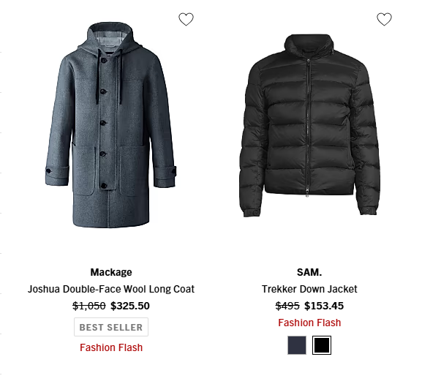Open Joshua Double-Face Wool Long Coat title
Viewport: 422px width, 384px height.
tap(111, 289)
